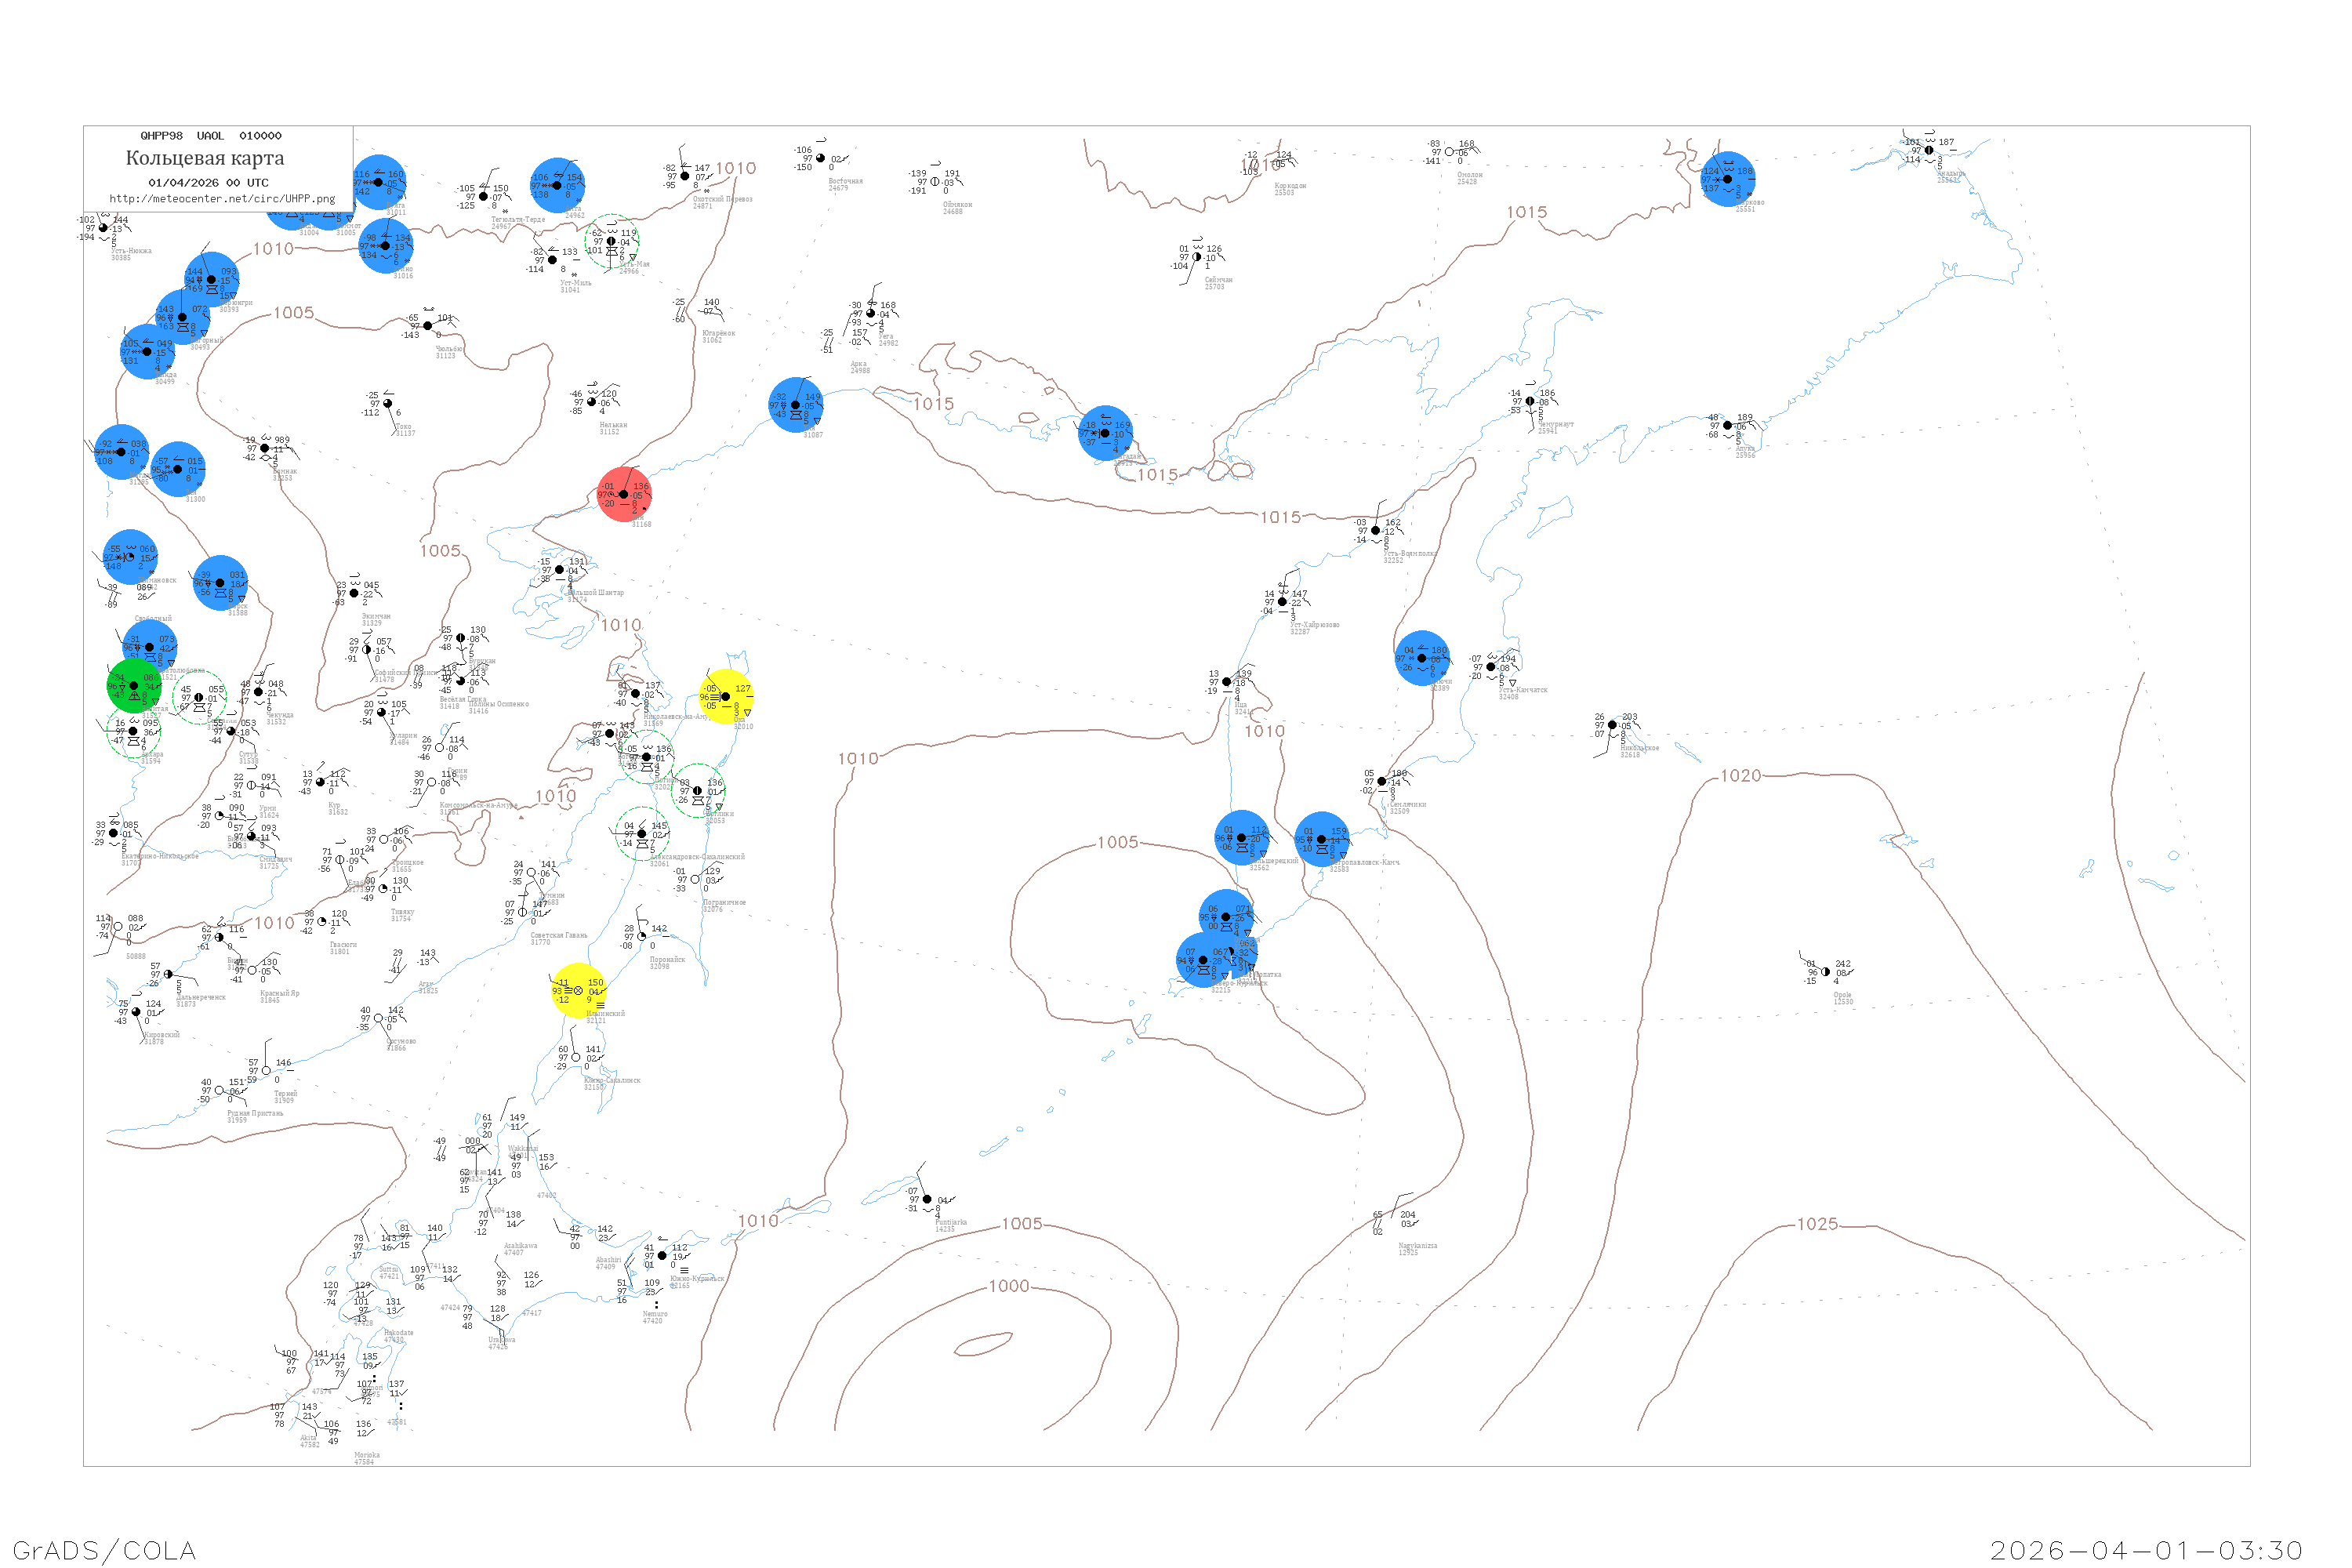Image resolution: width=2352 pixels, height=1568 pixels.
Task: Click the 1000 isobar label near the low center
Action: [x=1009, y=1286]
